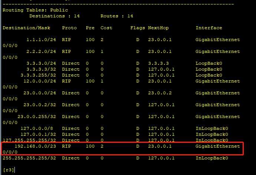
Task: Select destination 255.255.255.255/32 text
Action: pyautogui.click(x=29, y=158)
